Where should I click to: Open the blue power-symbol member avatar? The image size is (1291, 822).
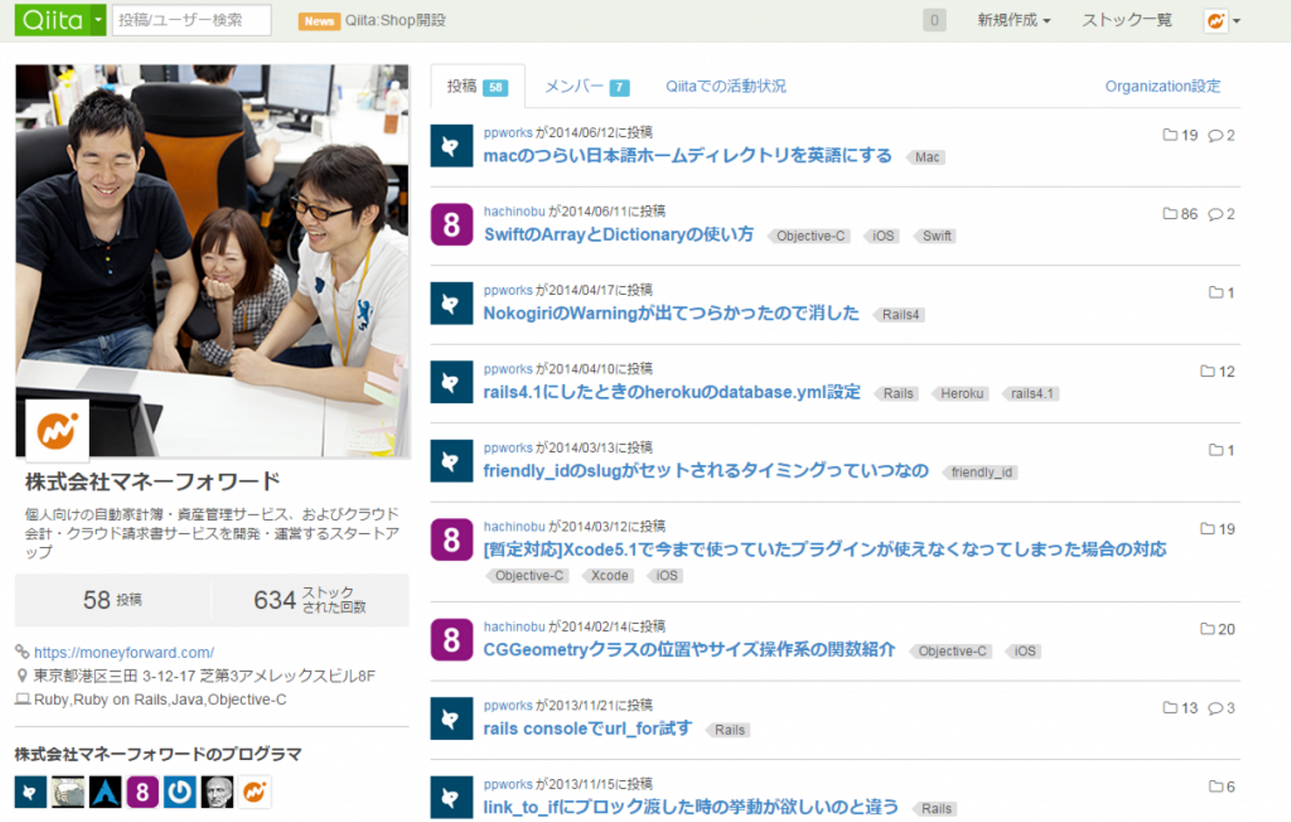180,792
